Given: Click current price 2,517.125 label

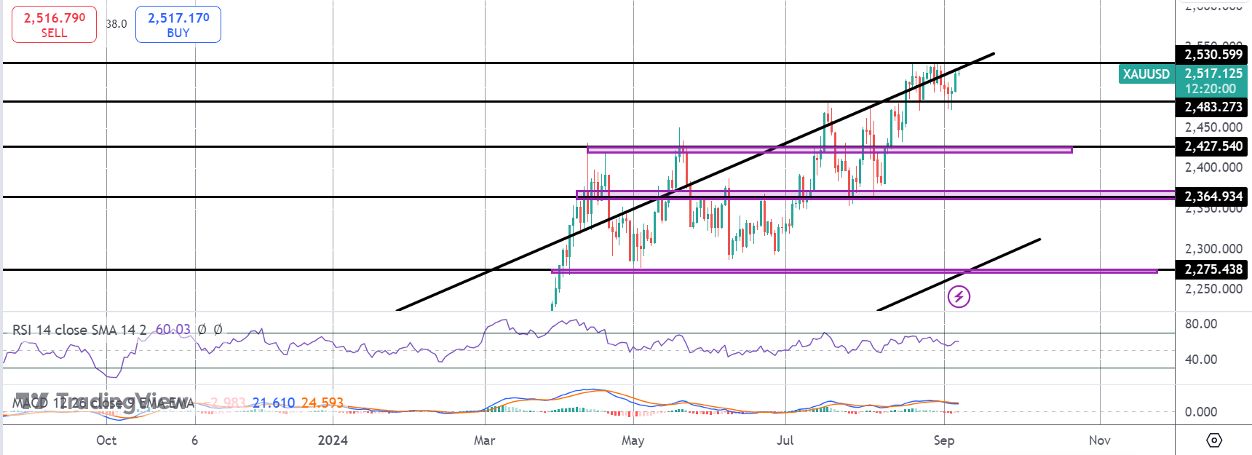Looking at the screenshot, I should coord(1213,74).
